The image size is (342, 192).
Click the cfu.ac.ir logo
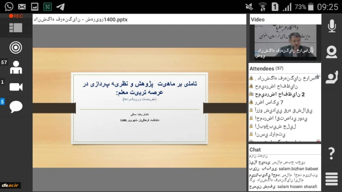(x=10, y=185)
